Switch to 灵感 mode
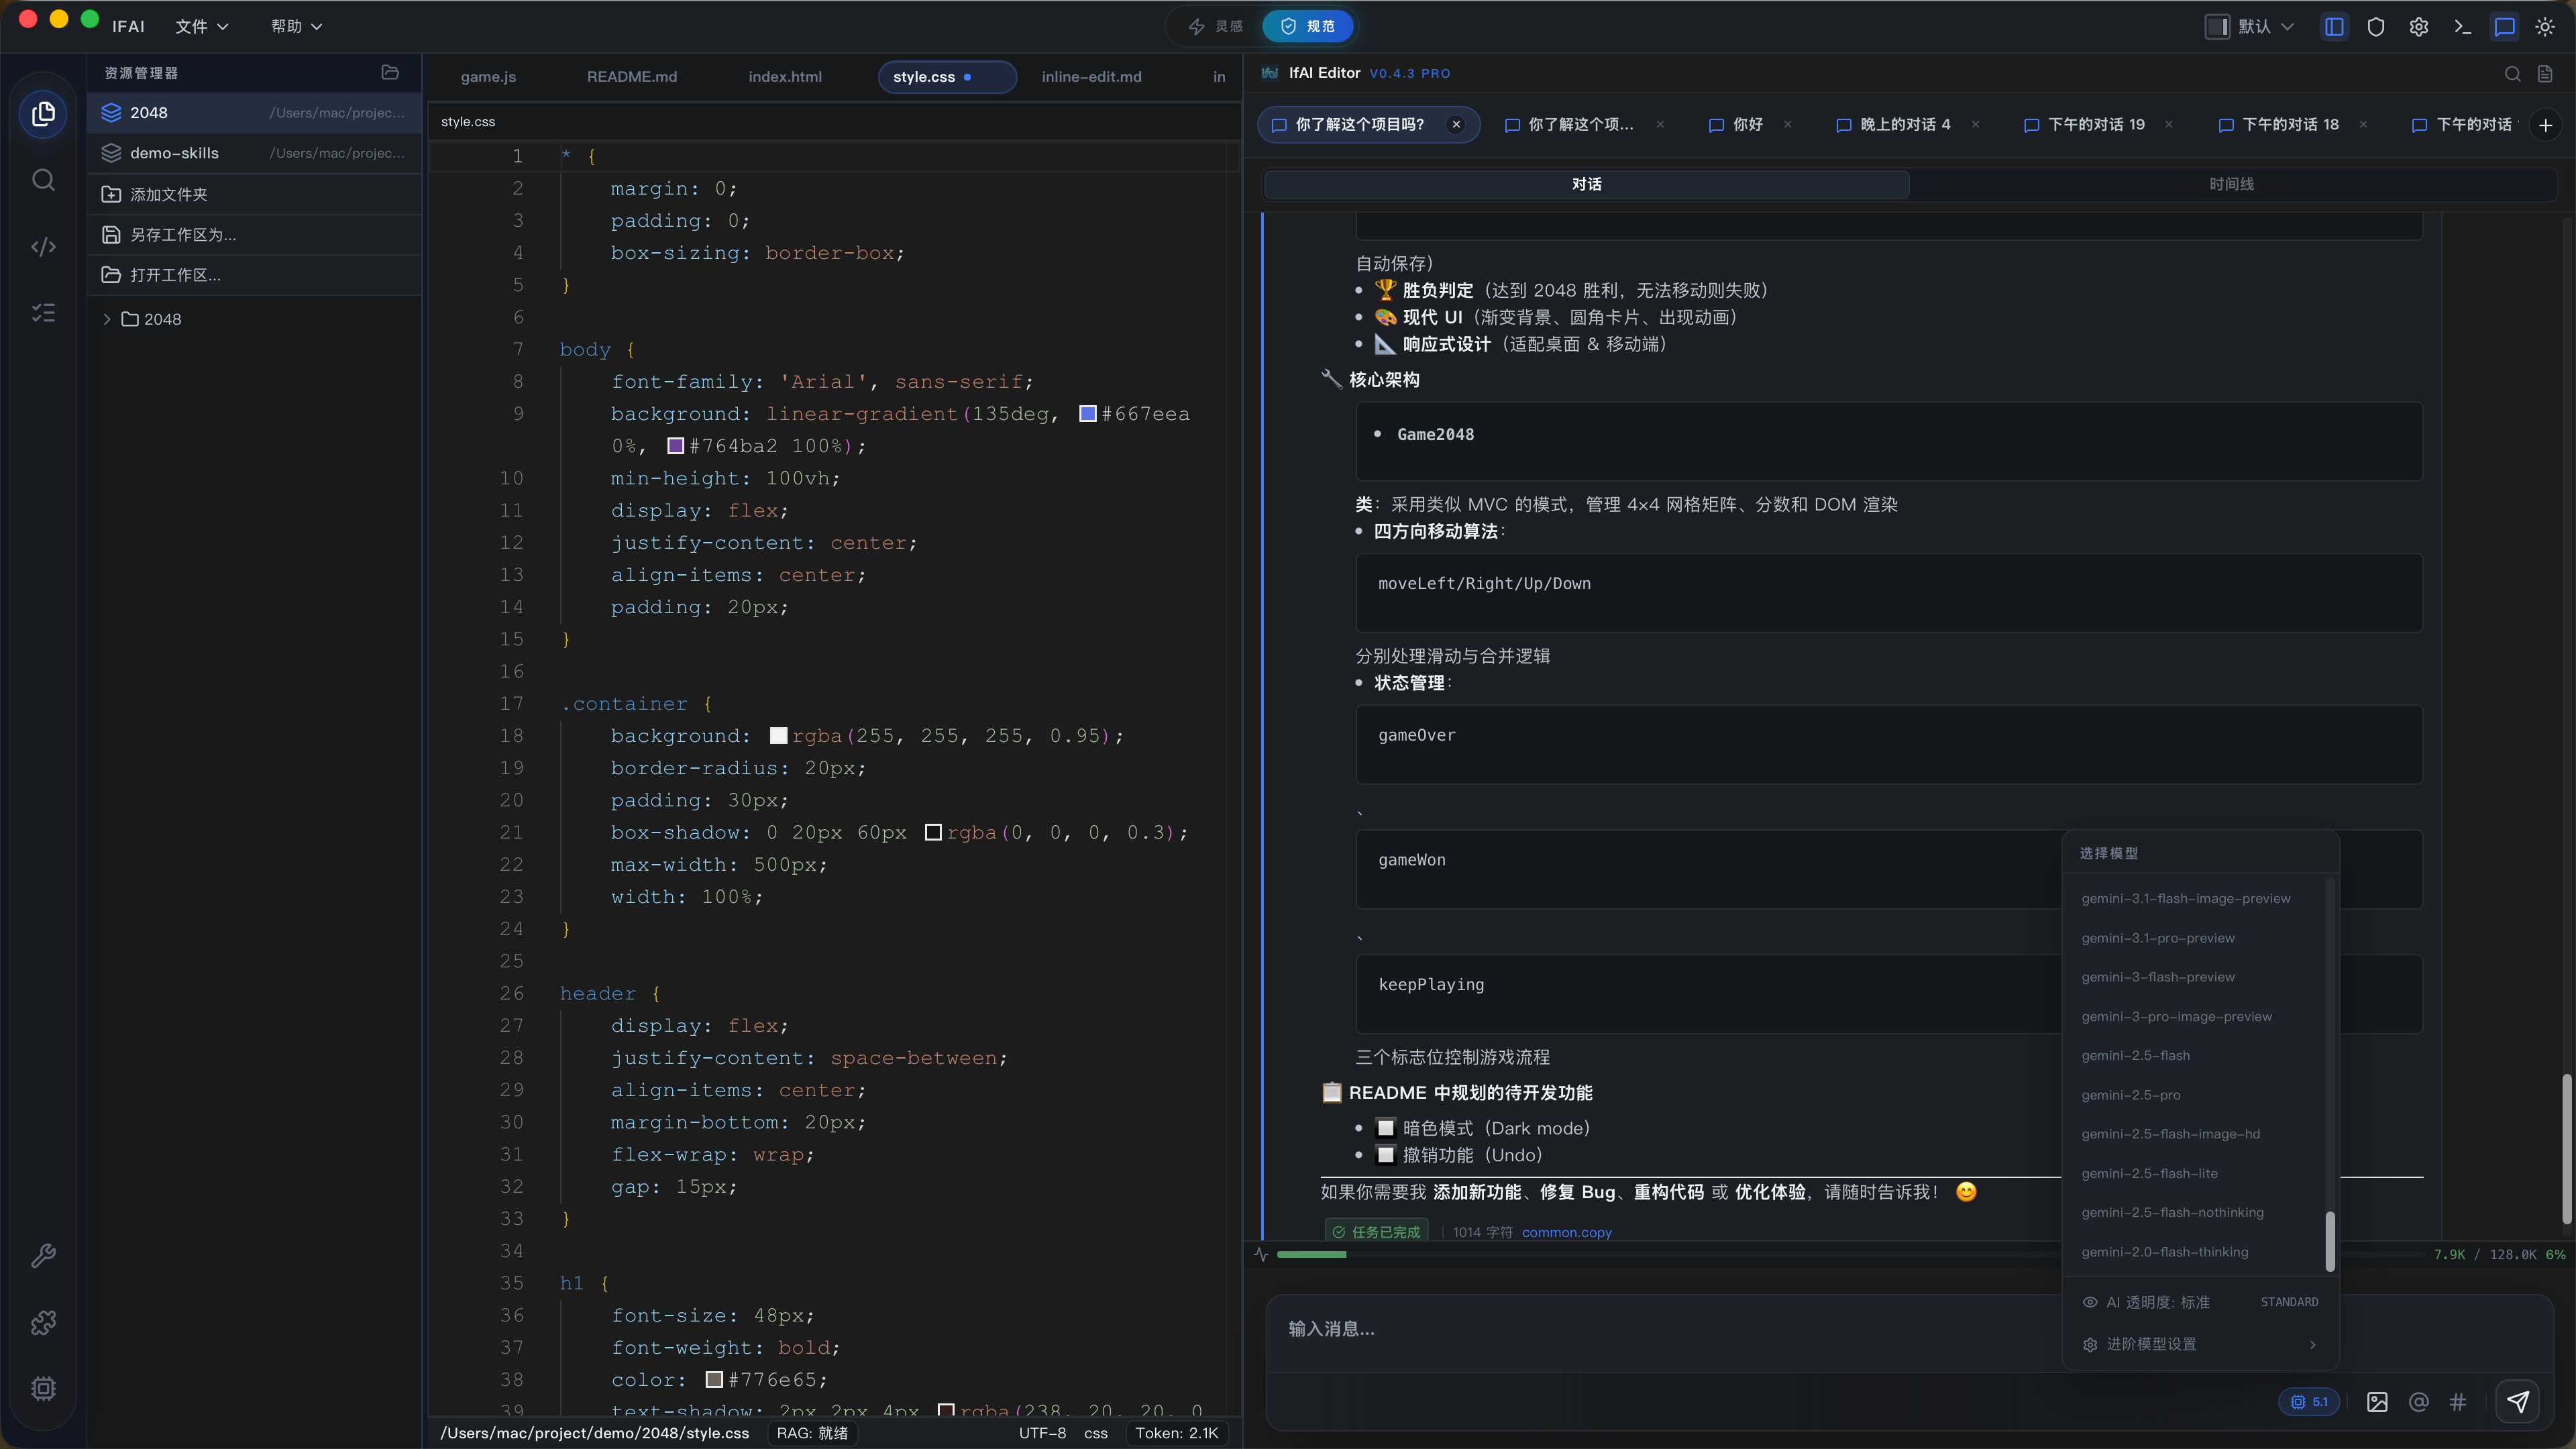This screenshot has width=2576, height=1449. [1216, 26]
